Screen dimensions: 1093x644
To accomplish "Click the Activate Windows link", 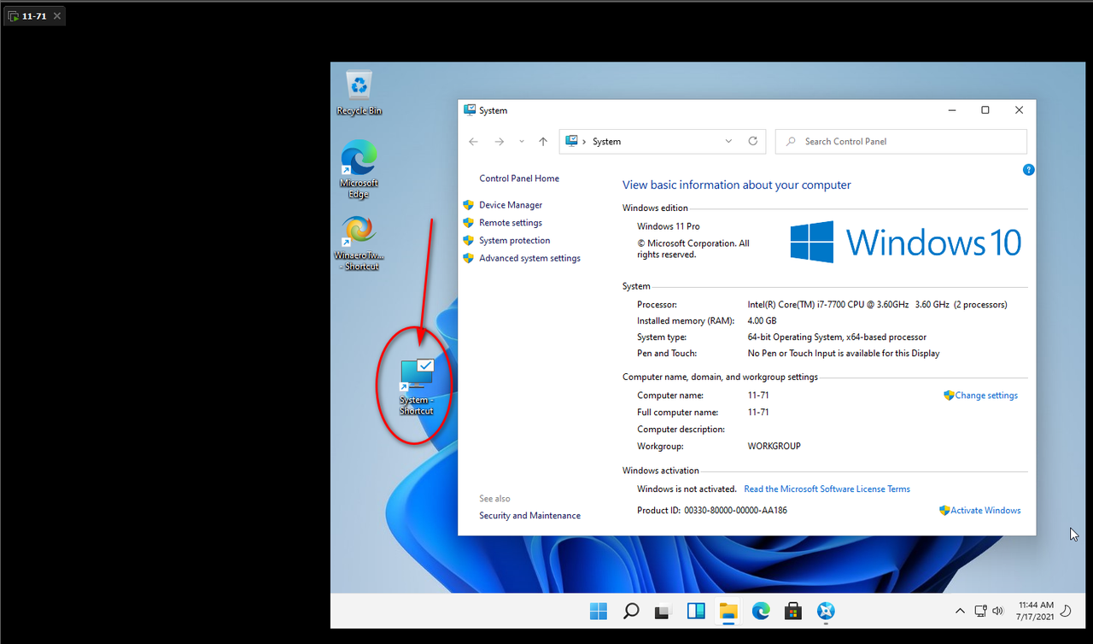I will [985, 511].
